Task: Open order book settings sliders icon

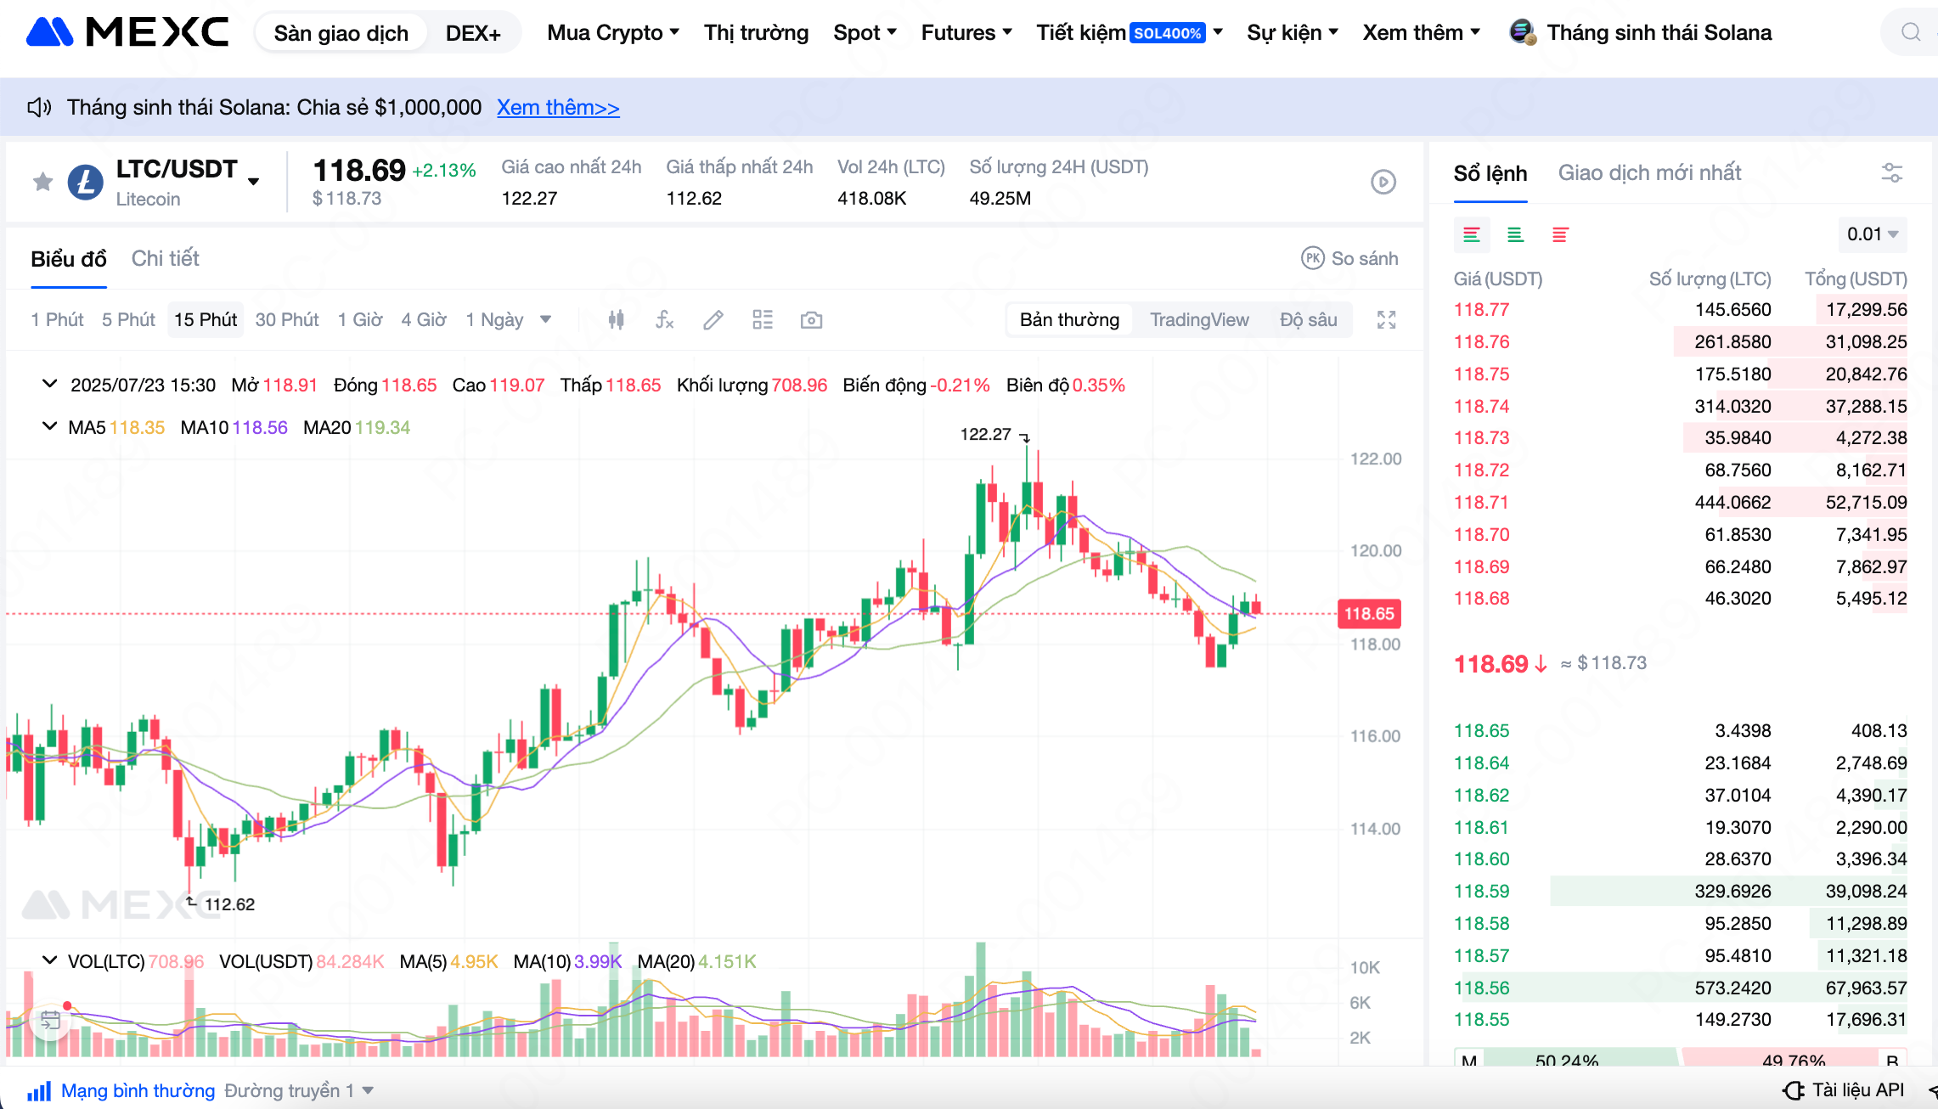Action: click(x=1892, y=173)
